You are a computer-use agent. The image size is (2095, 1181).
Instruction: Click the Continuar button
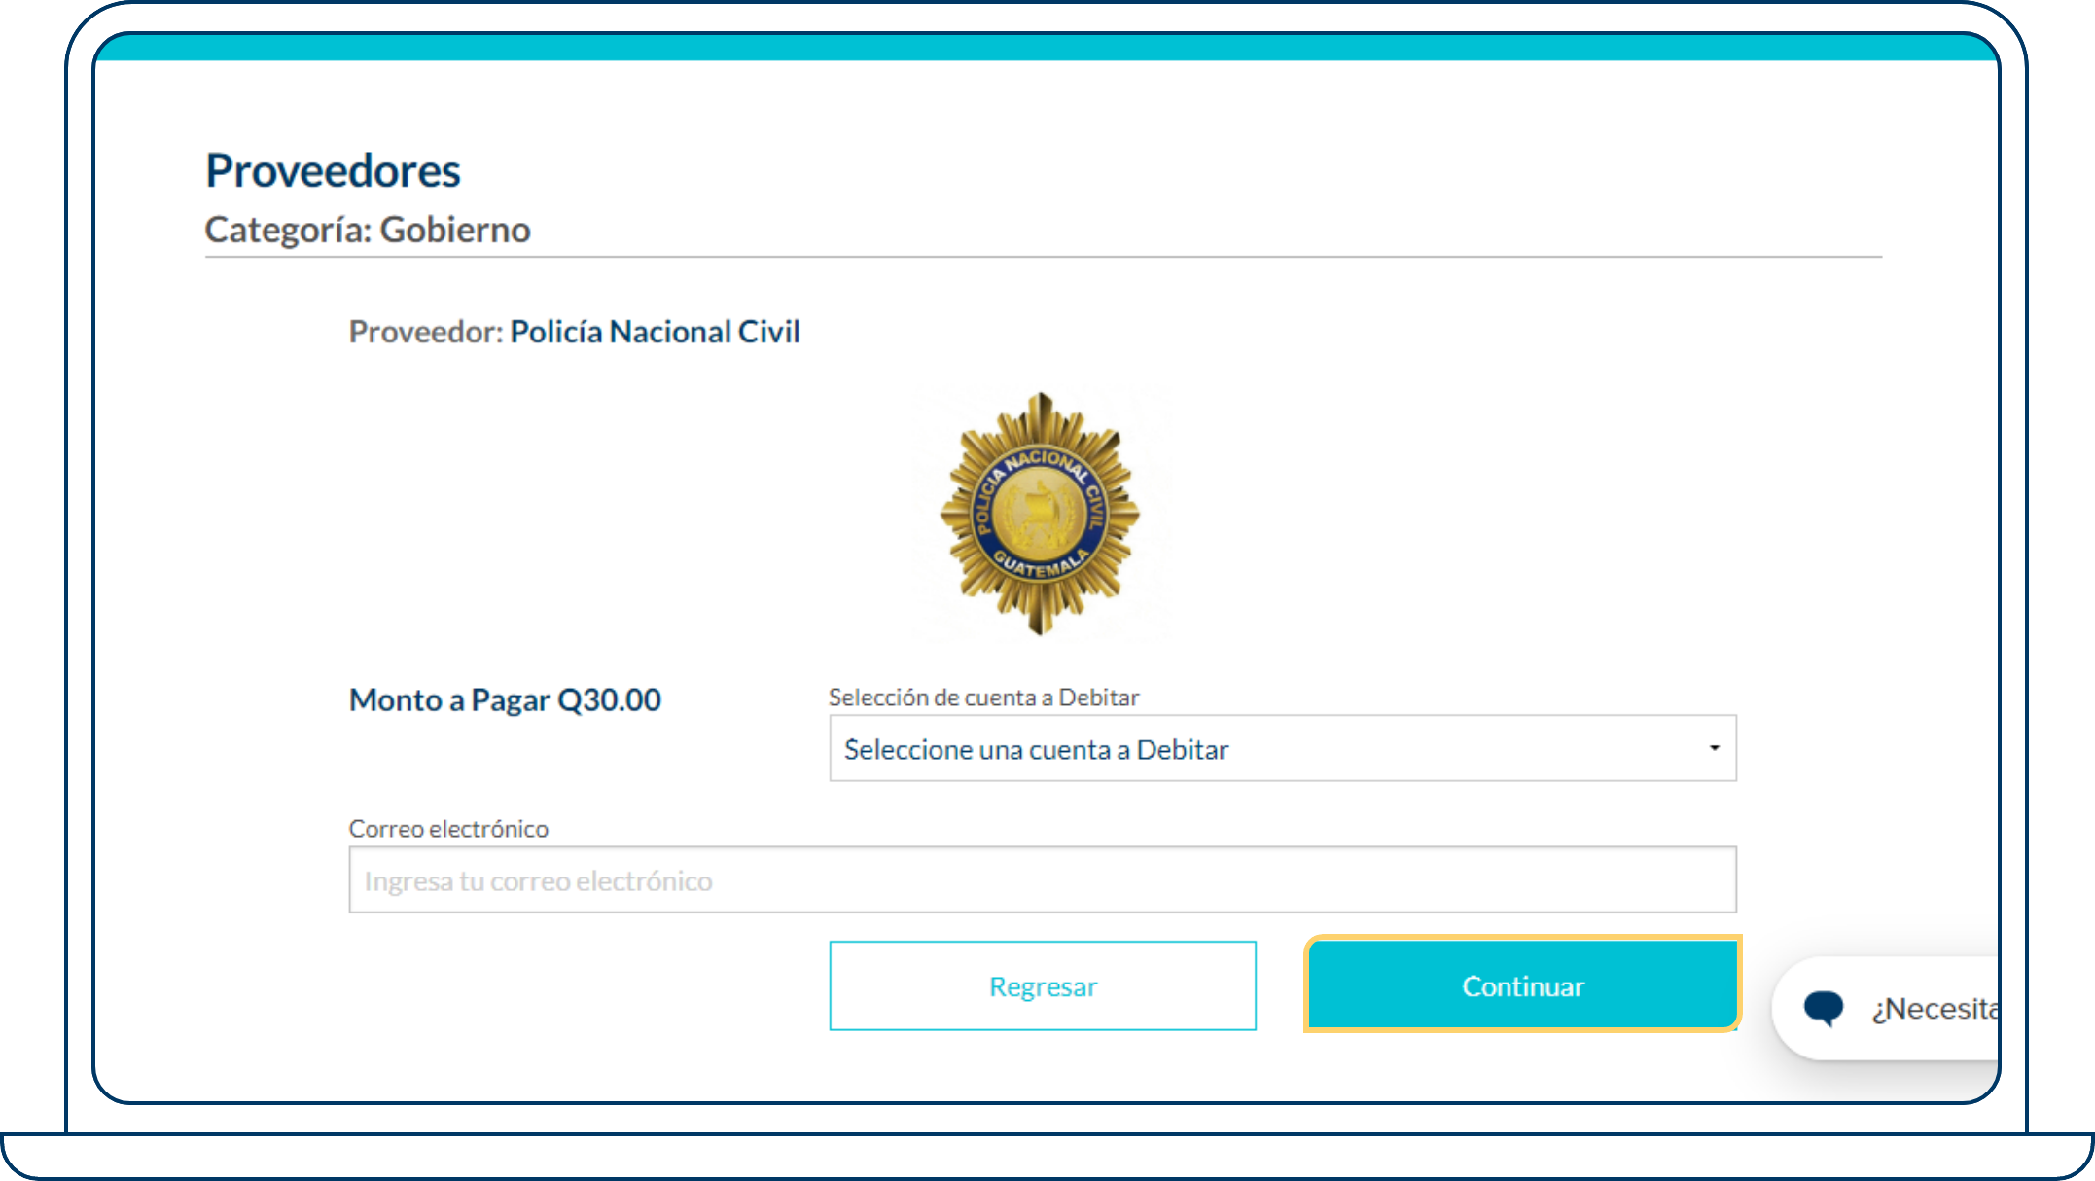[1522, 984]
